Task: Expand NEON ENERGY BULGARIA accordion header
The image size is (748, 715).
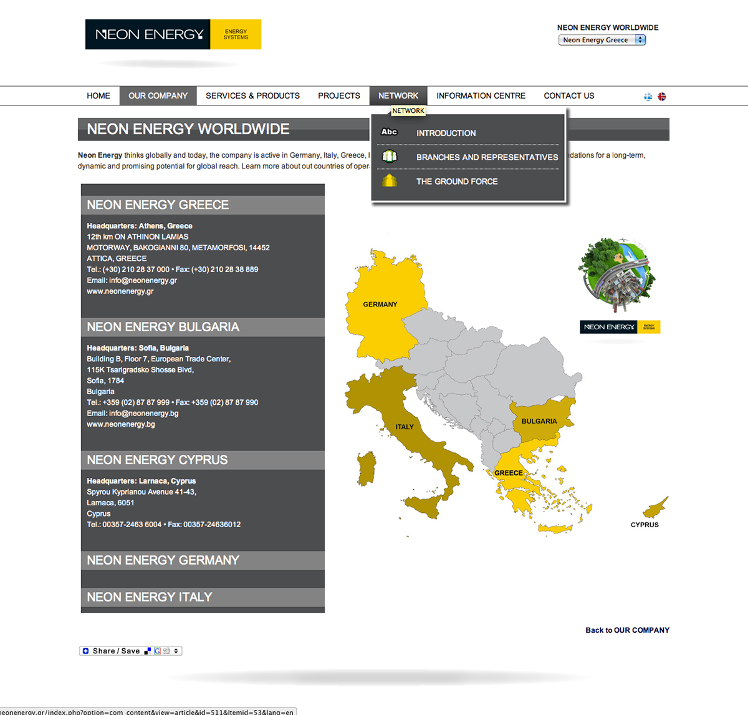Action: pyautogui.click(x=203, y=328)
